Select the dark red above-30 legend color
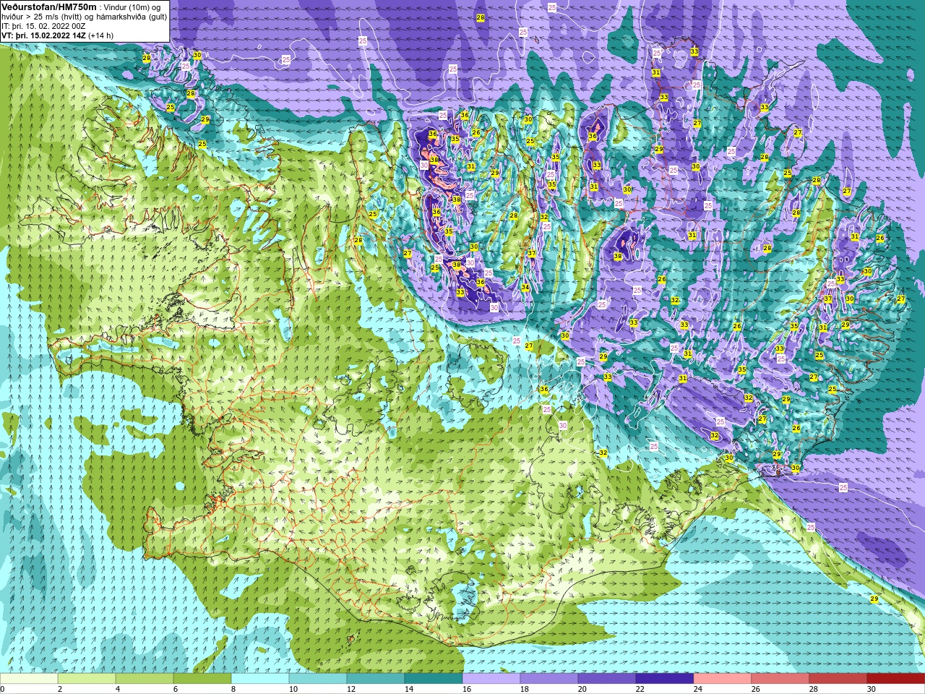Viewport: 925px width, 694px height. (896, 679)
